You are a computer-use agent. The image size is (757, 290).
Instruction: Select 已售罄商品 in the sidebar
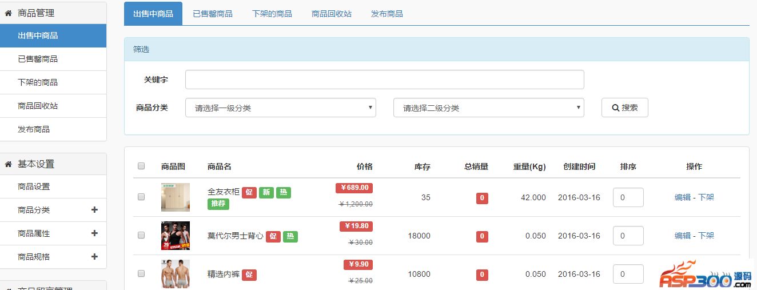tap(53, 59)
